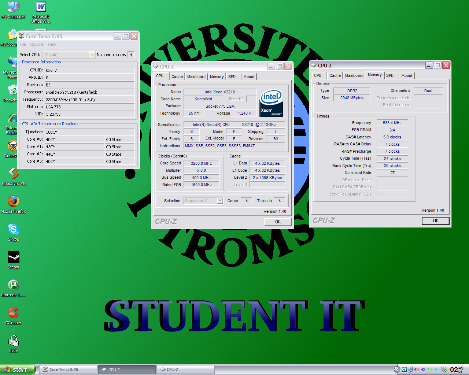
Task: Click the Level 2 cache 2 x 4096 KBytes value
Action: click(267, 178)
